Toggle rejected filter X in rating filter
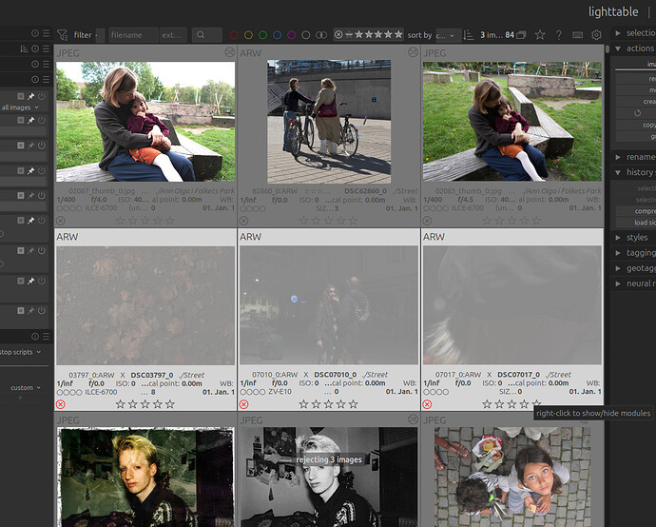This screenshot has width=656, height=527. pyautogui.click(x=338, y=35)
